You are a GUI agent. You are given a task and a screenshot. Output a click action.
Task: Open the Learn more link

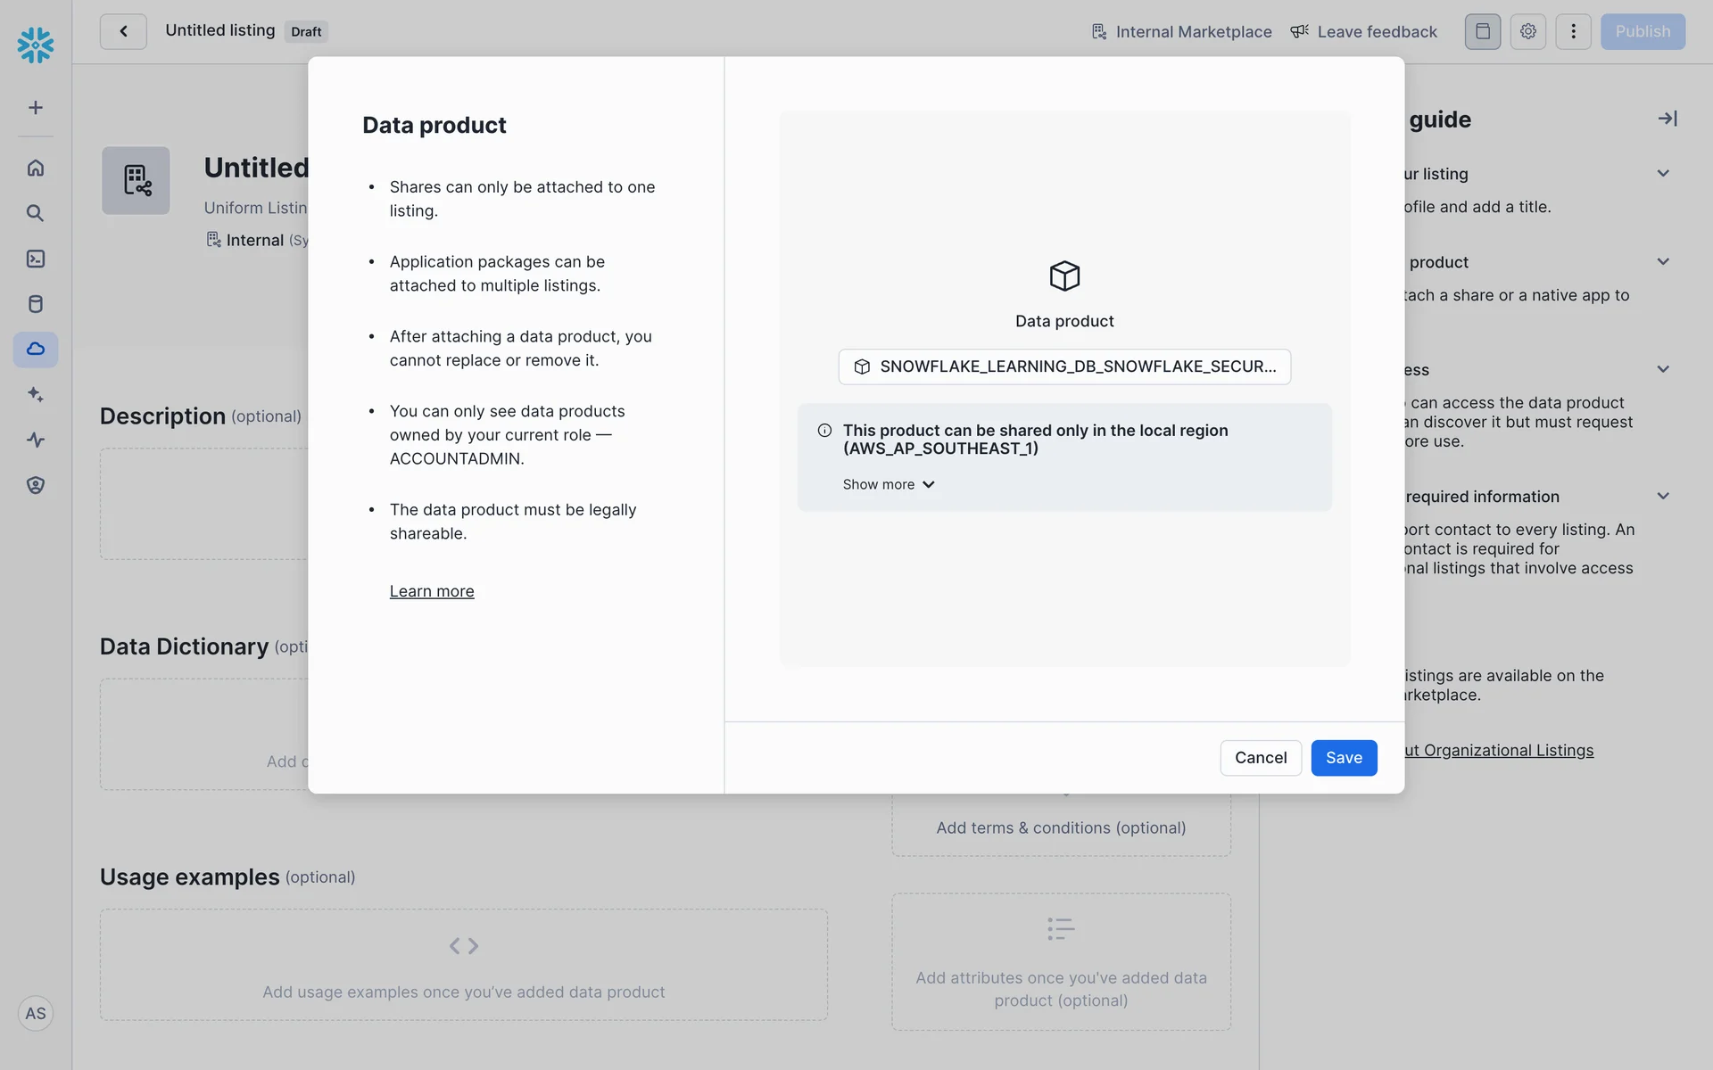(x=432, y=591)
